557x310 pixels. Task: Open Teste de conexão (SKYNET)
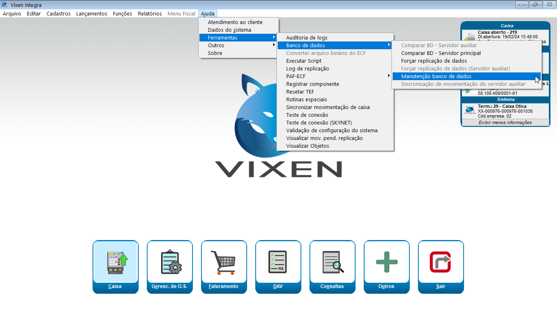point(319,123)
